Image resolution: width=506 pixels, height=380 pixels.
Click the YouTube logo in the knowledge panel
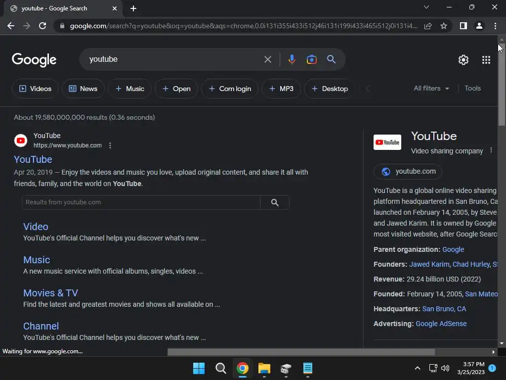(x=387, y=142)
